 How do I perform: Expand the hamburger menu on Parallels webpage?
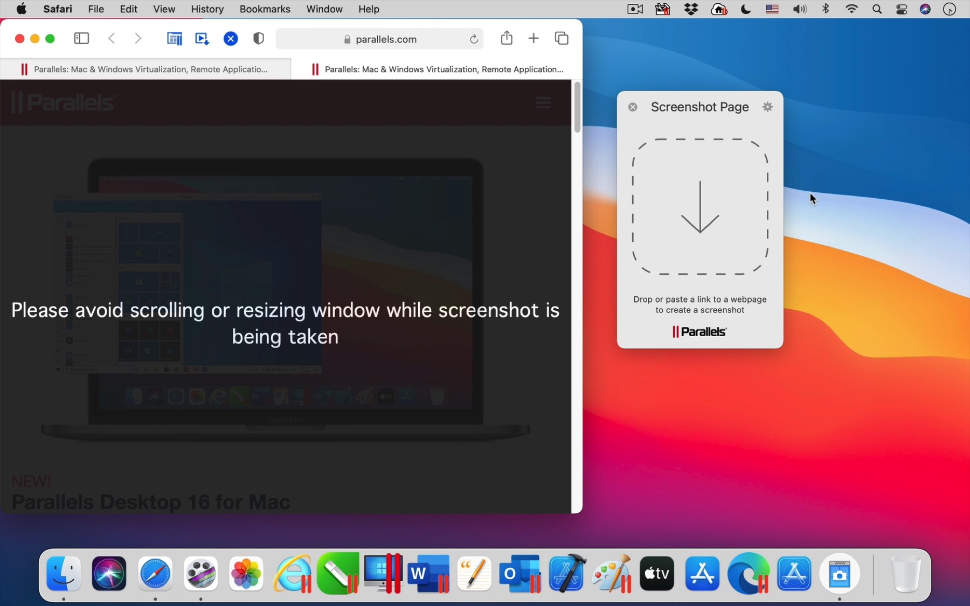pyautogui.click(x=543, y=102)
